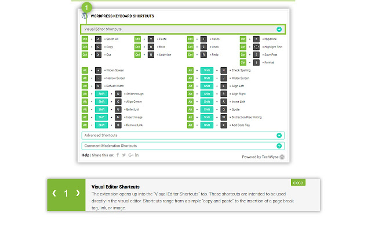Click the Shift key beside Align Center

tap(101, 101)
